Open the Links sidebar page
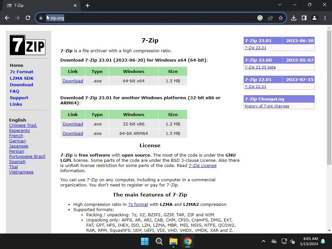The image size is (332, 249). (16, 104)
